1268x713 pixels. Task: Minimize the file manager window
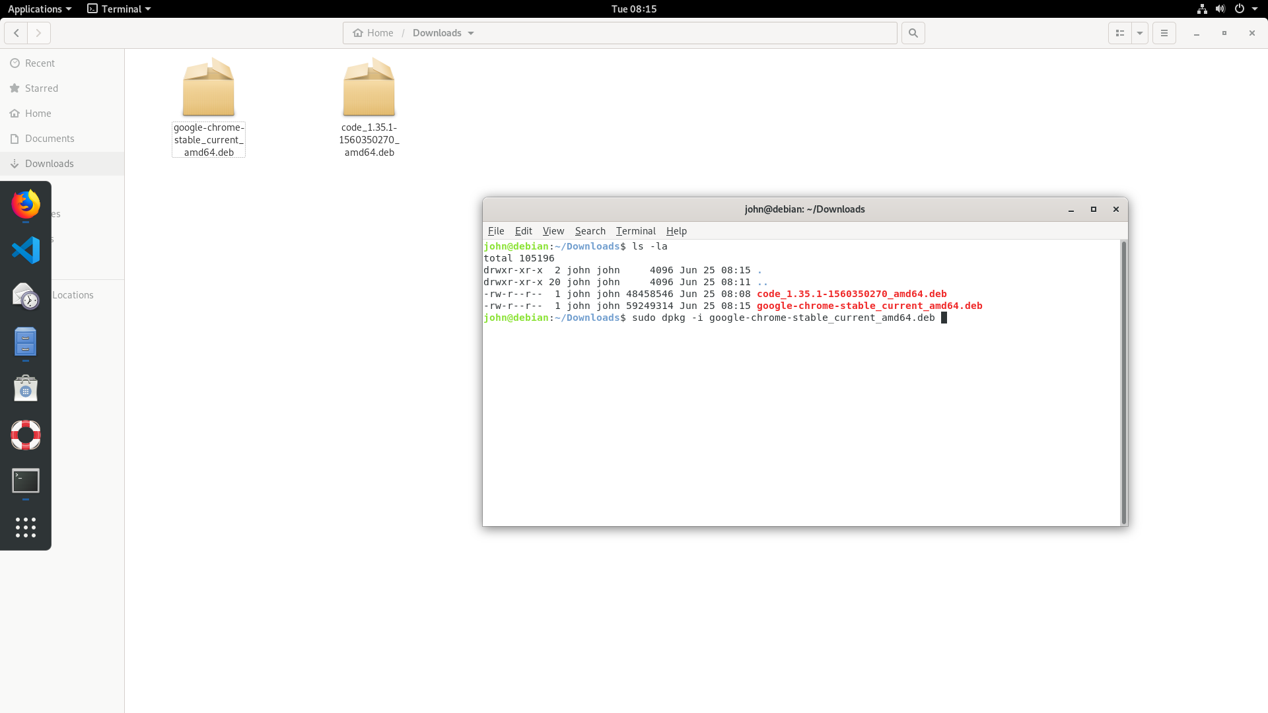[1197, 33]
